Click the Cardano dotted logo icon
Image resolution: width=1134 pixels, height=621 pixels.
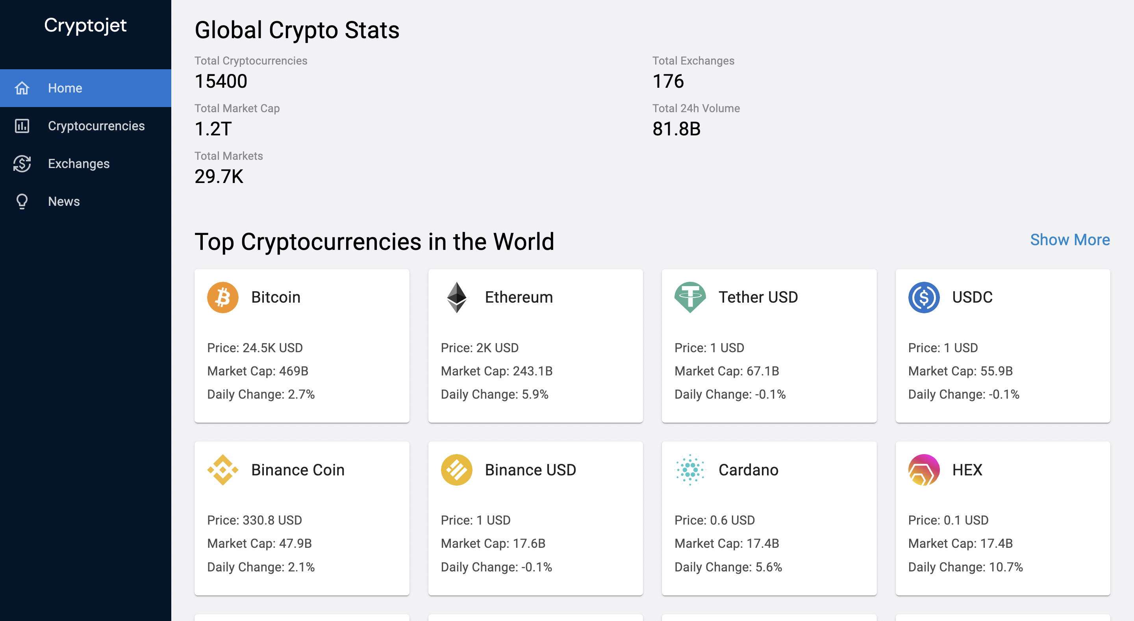(x=690, y=469)
